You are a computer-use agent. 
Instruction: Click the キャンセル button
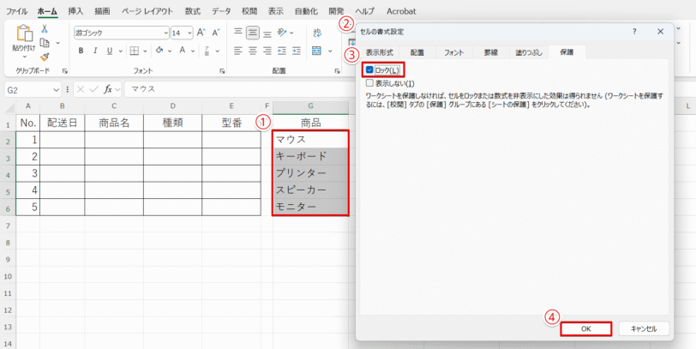click(644, 328)
